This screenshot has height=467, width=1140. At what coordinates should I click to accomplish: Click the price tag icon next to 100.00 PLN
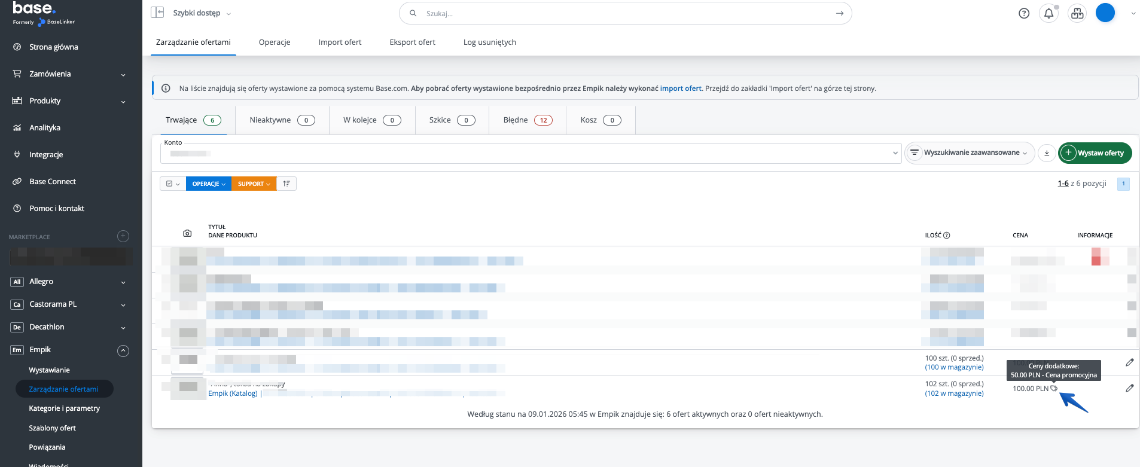pyautogui.click(x=1054, y=389)
